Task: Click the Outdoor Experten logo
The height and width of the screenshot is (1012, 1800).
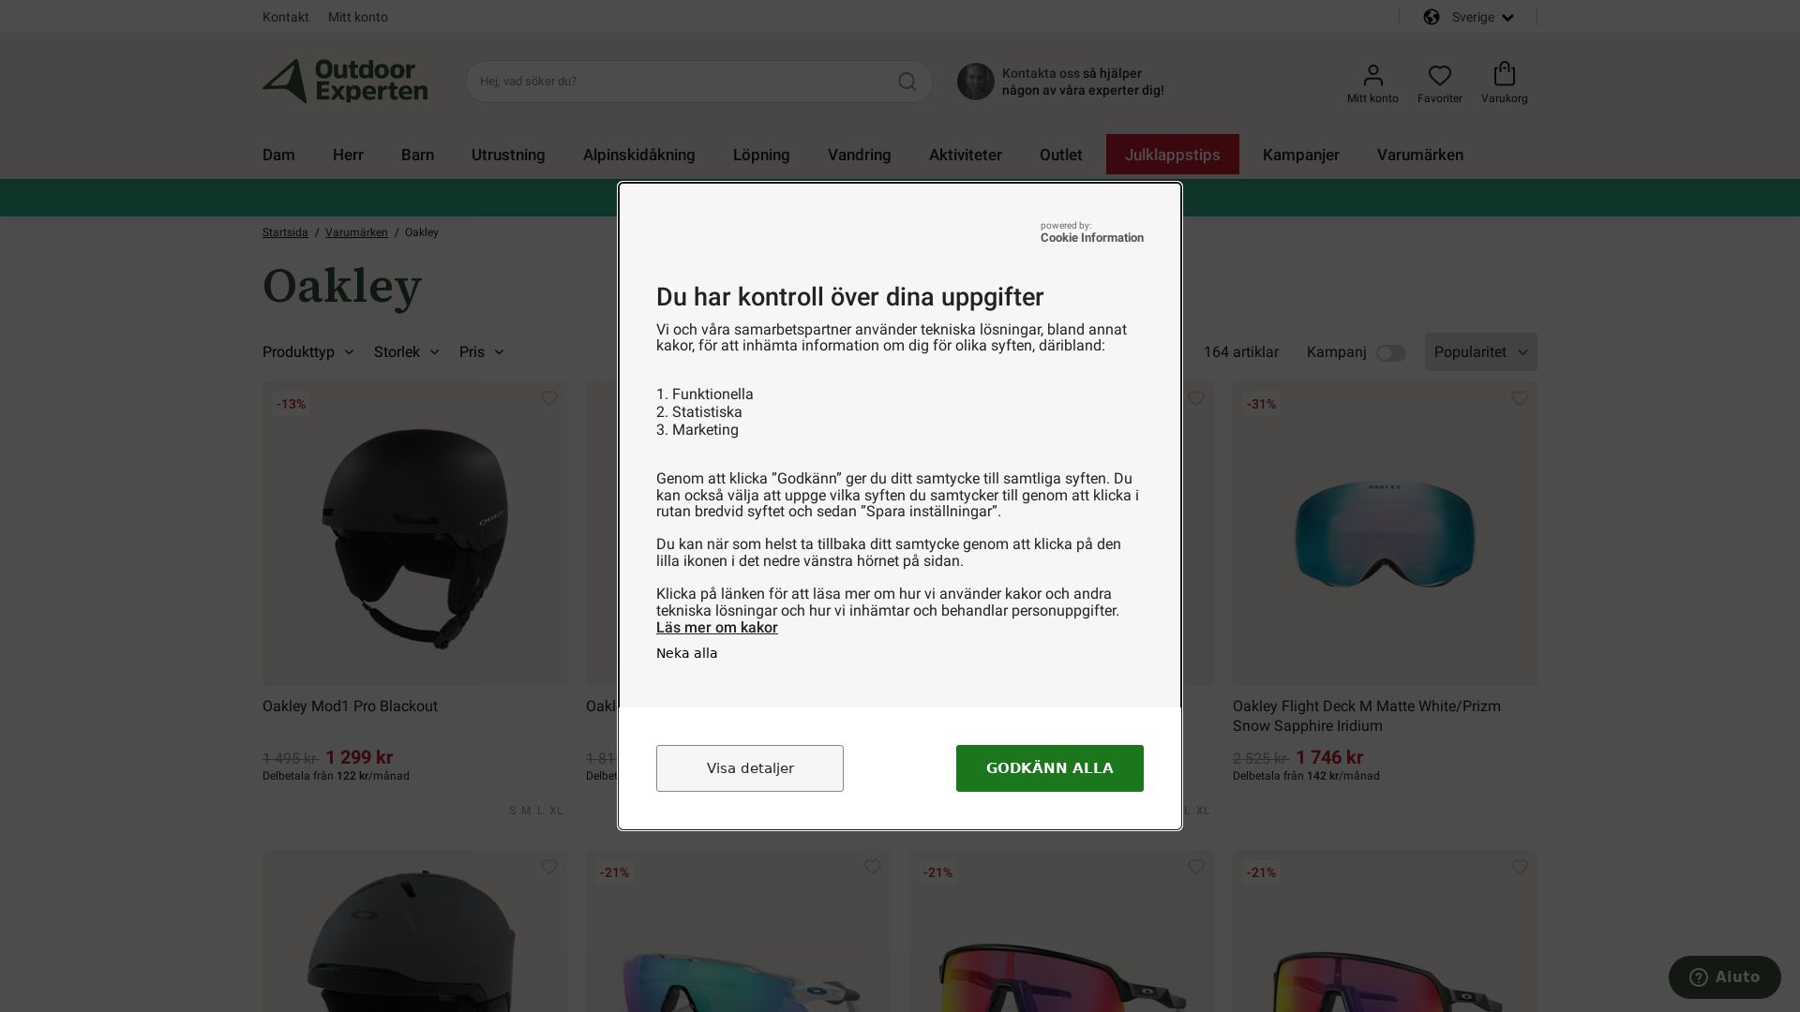Action: tap(345, 82)
